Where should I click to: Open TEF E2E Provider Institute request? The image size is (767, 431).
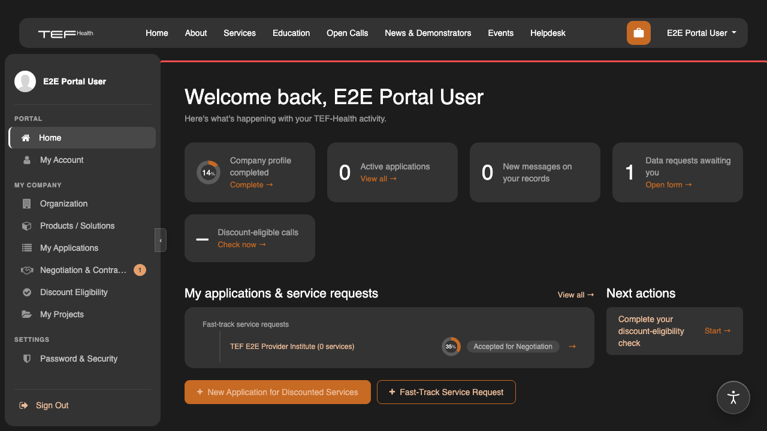click(292, 346)
